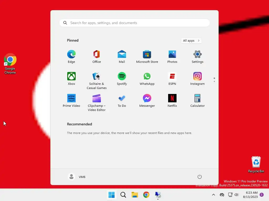Launch the Photos app

click(172, 57)
